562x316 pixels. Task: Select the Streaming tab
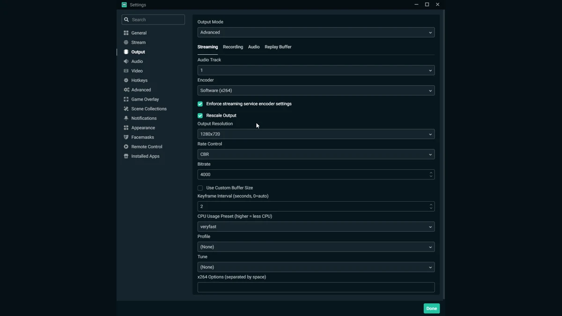pos(207,47)
